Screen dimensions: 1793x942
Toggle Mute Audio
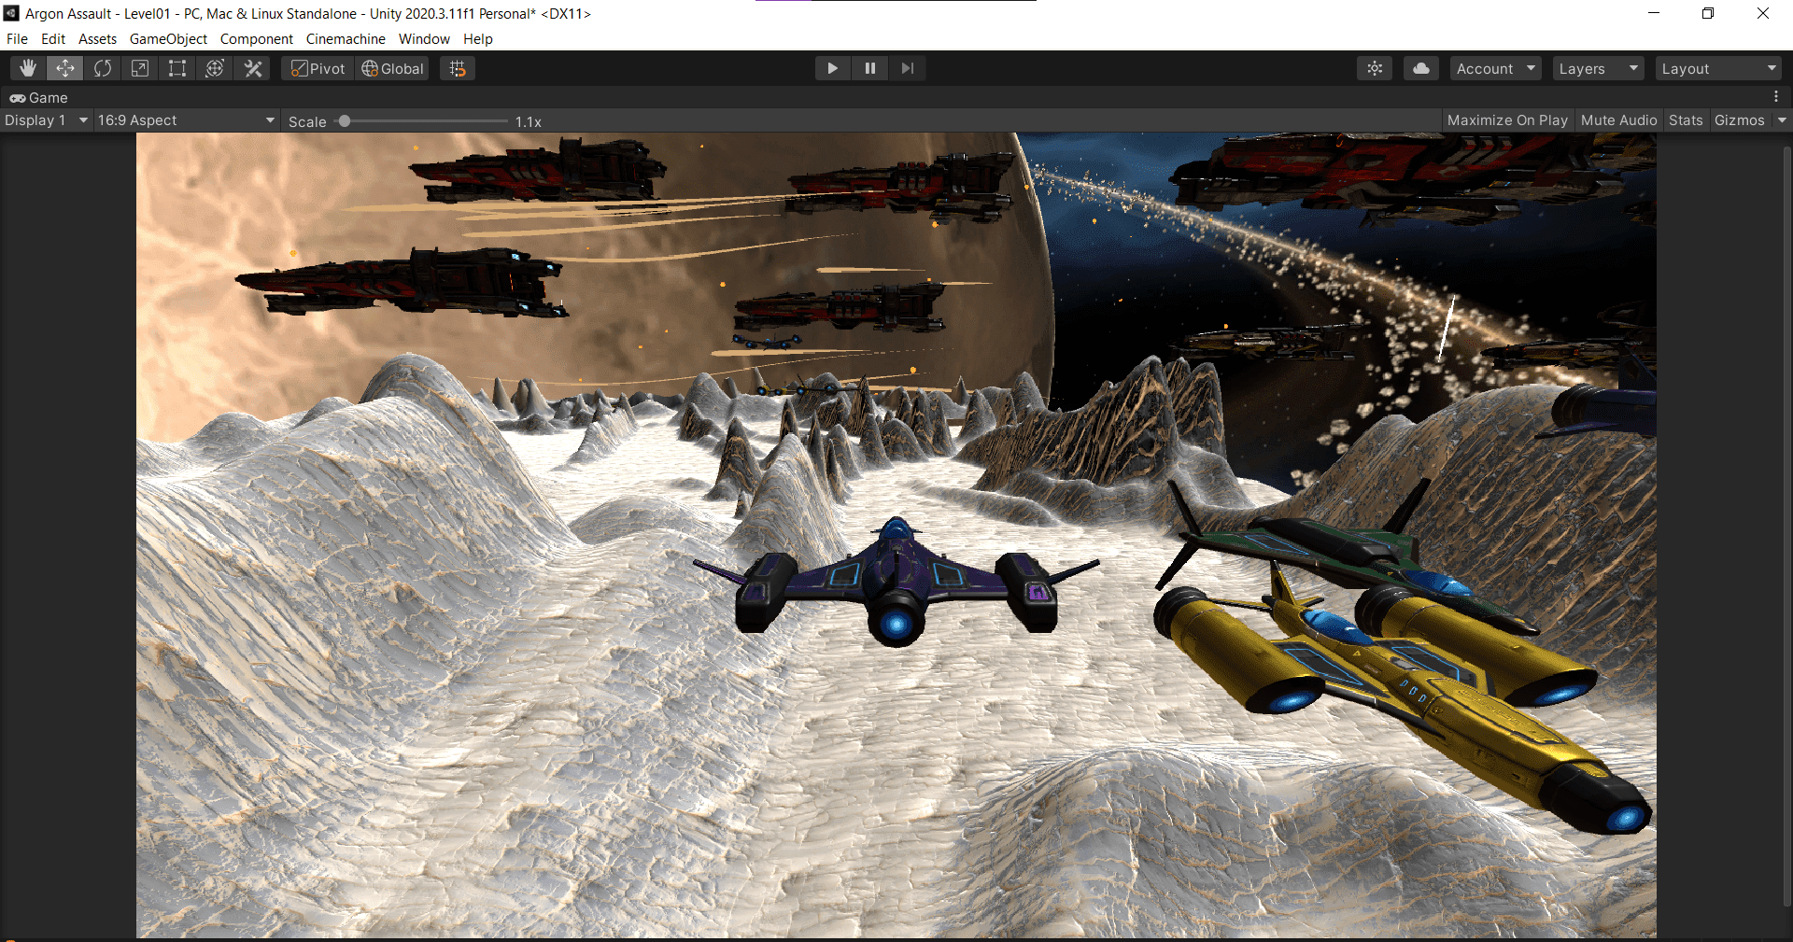1618,120
